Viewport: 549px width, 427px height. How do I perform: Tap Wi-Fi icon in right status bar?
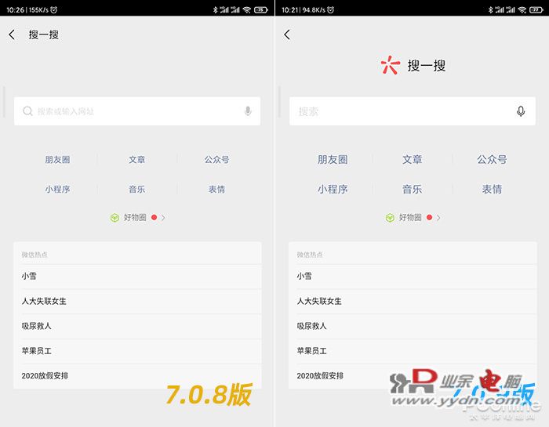click(x=522, y=9)
